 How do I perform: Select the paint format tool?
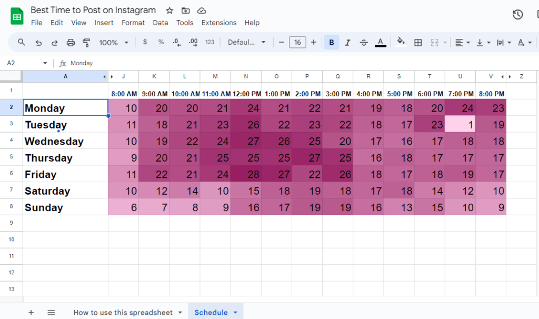tap(86, 43)
